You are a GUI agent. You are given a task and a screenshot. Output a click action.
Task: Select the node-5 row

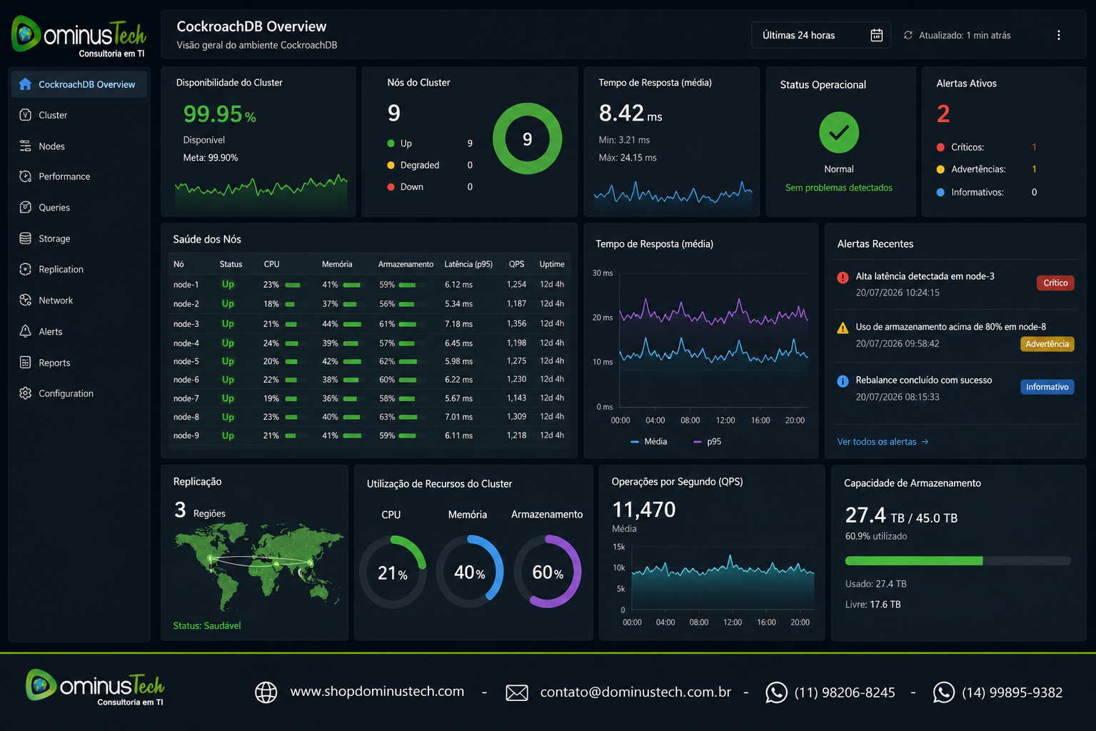(x=370, y=361)
